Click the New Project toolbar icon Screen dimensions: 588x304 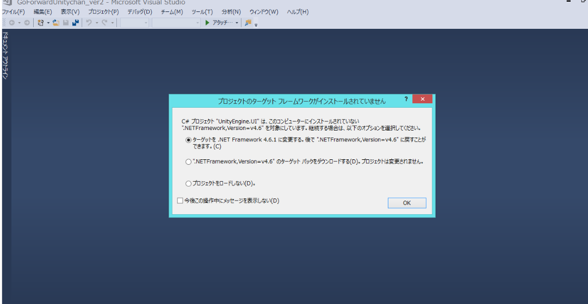point(40,23)
